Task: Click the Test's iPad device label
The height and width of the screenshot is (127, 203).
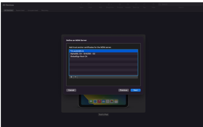Action: (x=103, y=115)
